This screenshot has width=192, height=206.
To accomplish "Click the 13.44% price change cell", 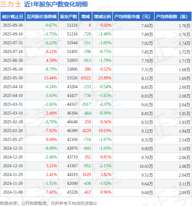I will click(50, 78).
